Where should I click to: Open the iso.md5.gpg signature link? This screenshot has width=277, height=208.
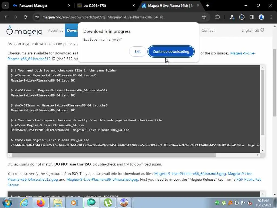[x=190, y=174]
